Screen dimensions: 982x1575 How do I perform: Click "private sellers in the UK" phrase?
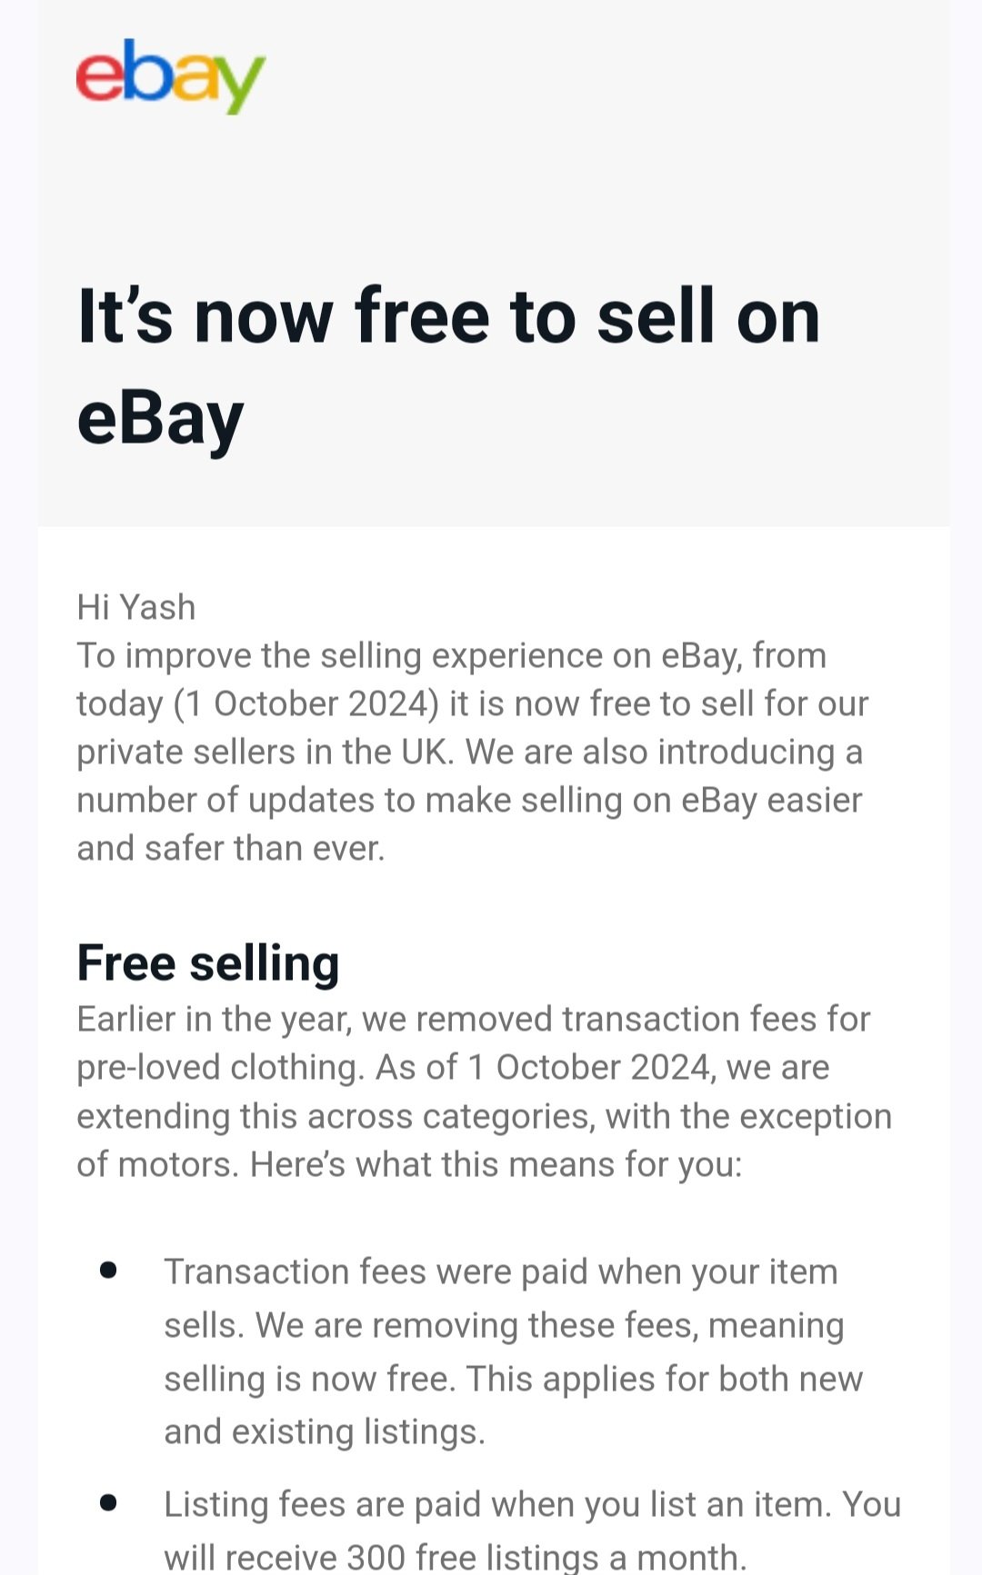click(263, 752)
